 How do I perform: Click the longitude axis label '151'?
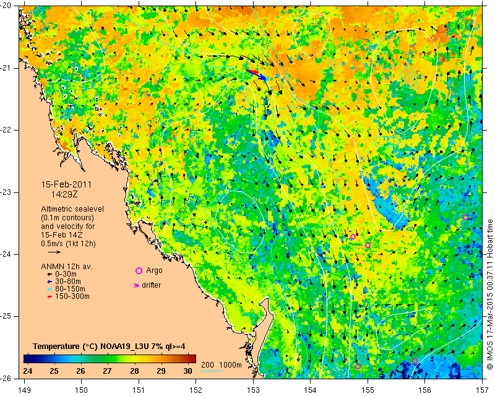tap(139, 390)
